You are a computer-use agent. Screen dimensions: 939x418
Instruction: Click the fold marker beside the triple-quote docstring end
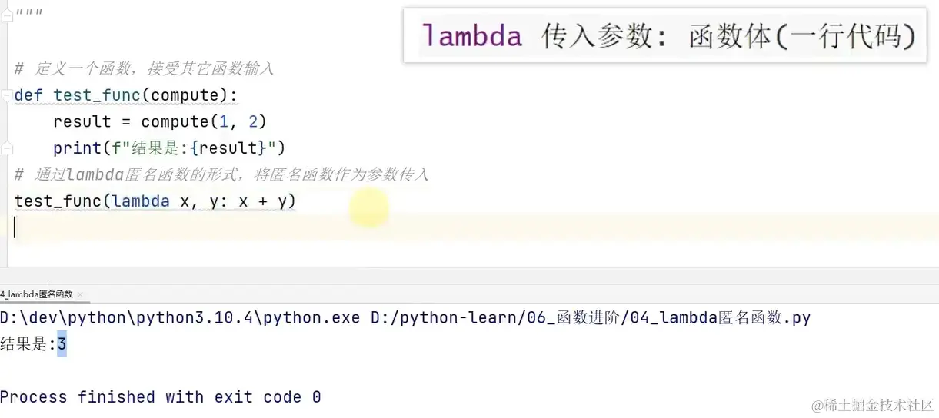point(7,15)
